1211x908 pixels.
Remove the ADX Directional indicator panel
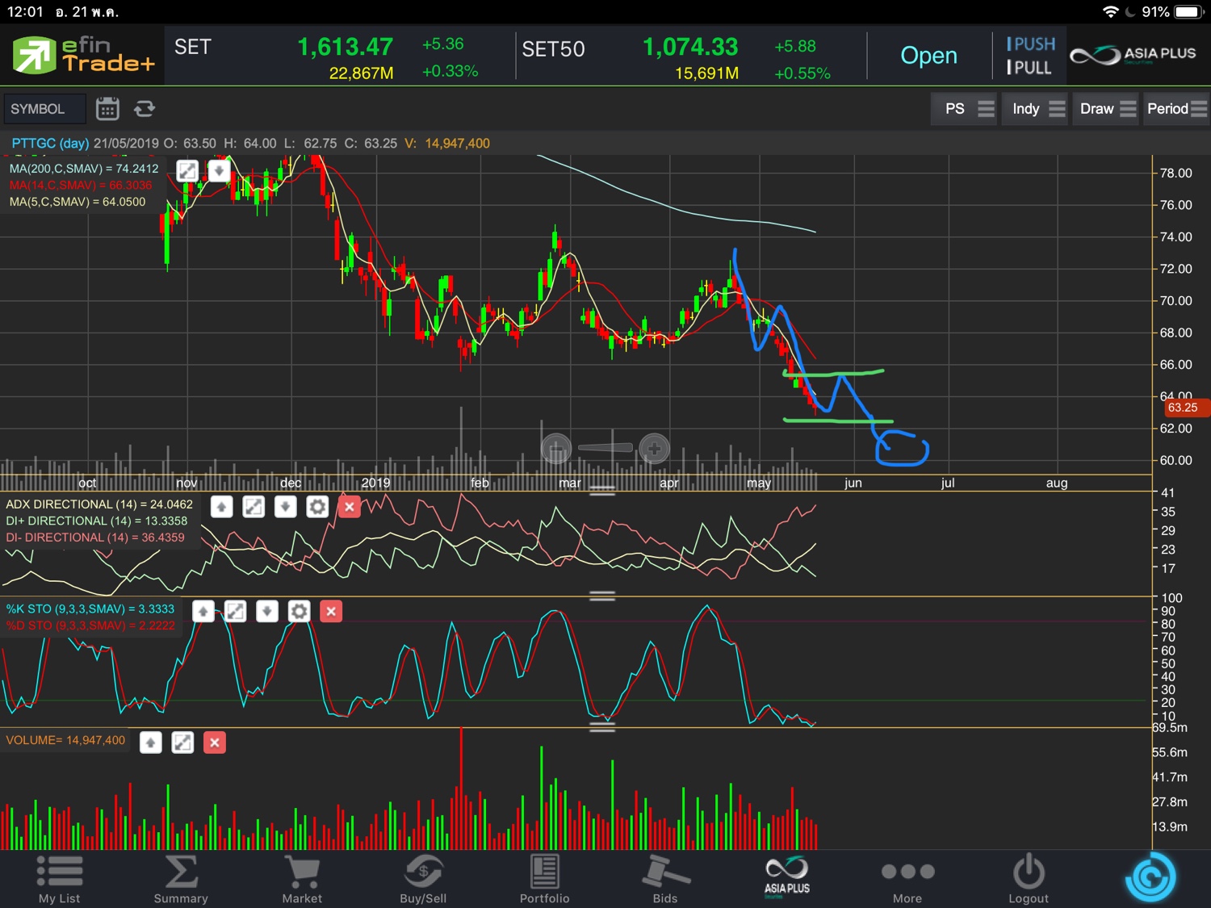click(349, 507)
